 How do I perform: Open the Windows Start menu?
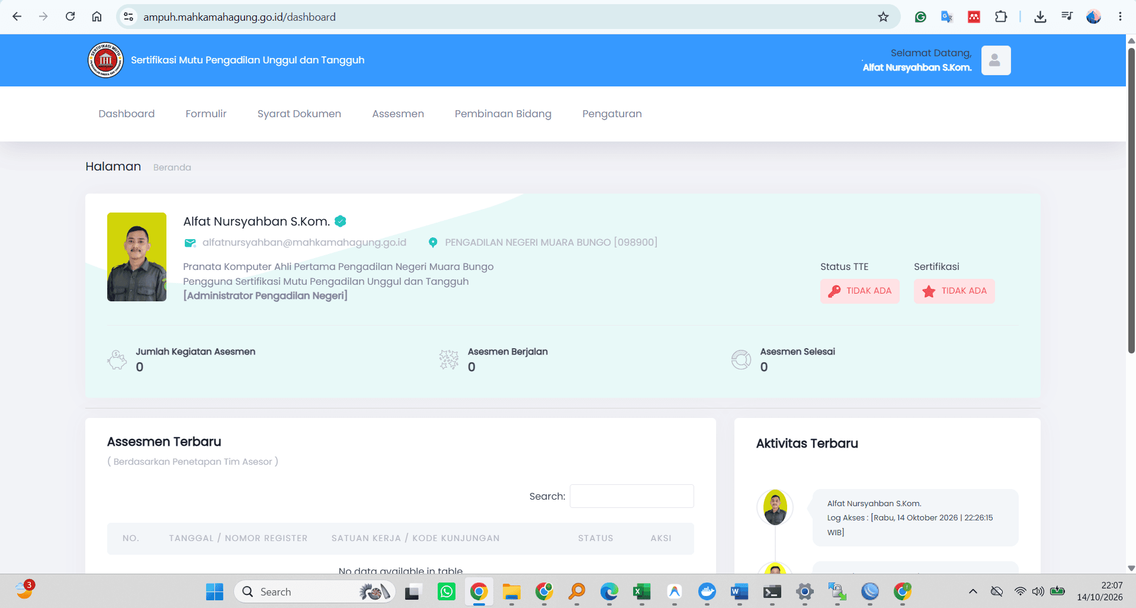coord(214,591)
